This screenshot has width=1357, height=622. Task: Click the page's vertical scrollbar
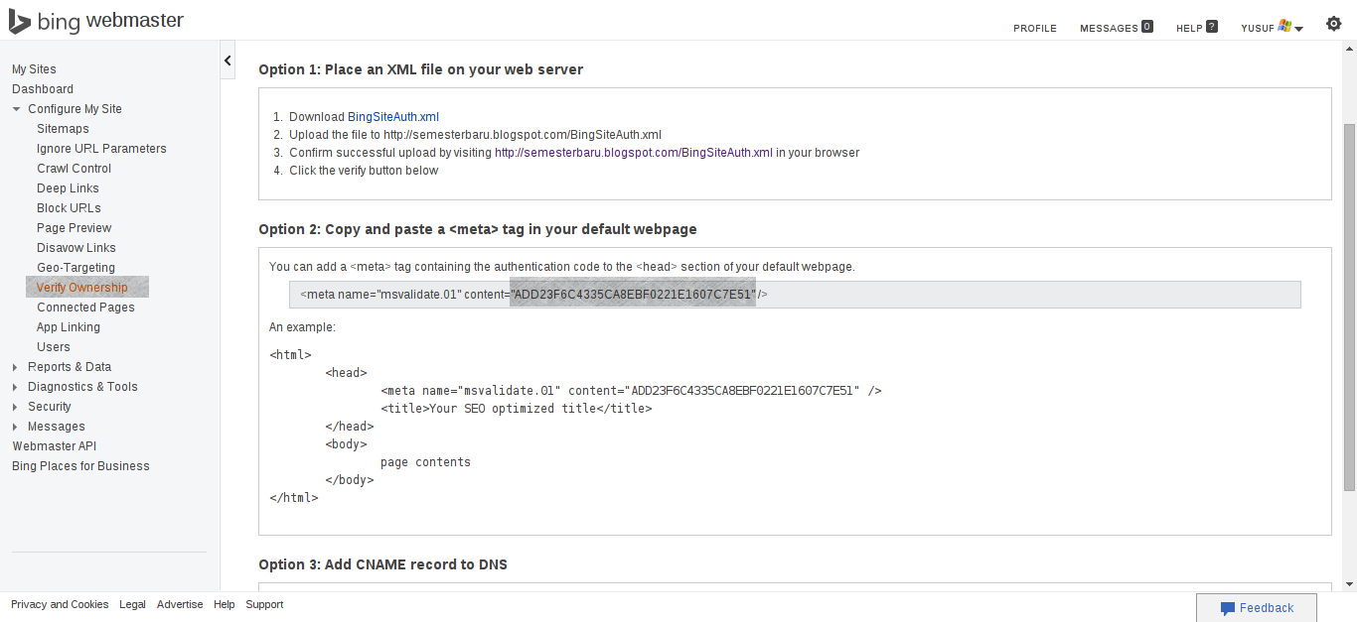tap(1348, 308)
